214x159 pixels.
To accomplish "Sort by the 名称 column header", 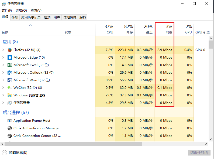I will (x=31, y=30).
